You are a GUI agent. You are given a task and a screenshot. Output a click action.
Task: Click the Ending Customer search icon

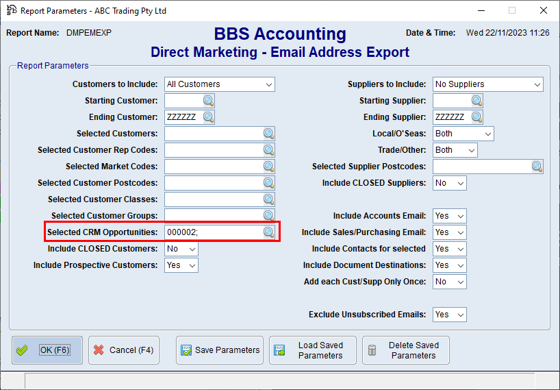(208, 117)
